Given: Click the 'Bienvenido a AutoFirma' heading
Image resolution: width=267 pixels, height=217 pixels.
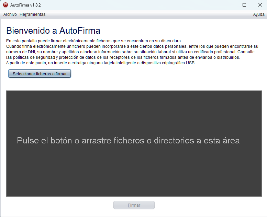Looking at the screenshot, I should 53,31.
